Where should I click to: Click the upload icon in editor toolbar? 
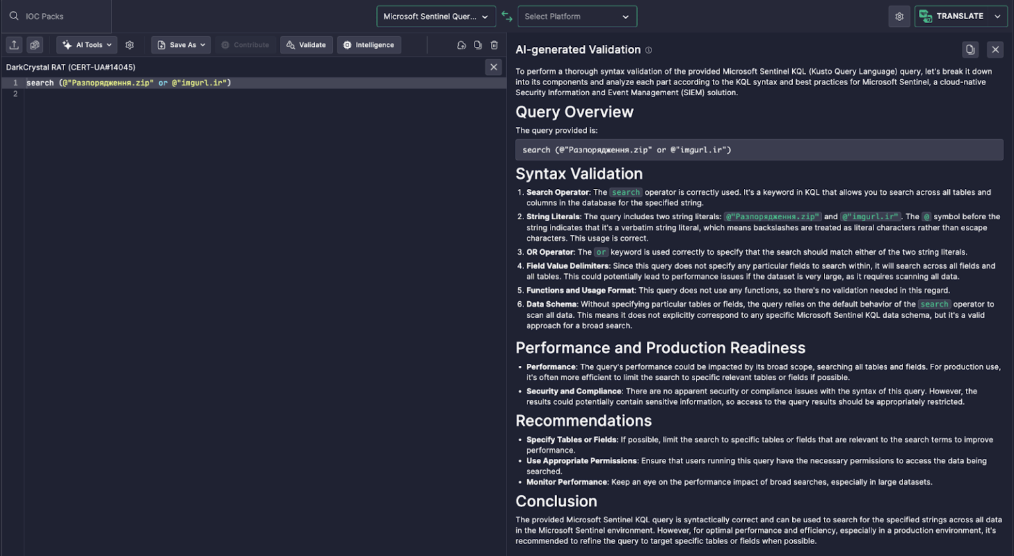[14, 45]
